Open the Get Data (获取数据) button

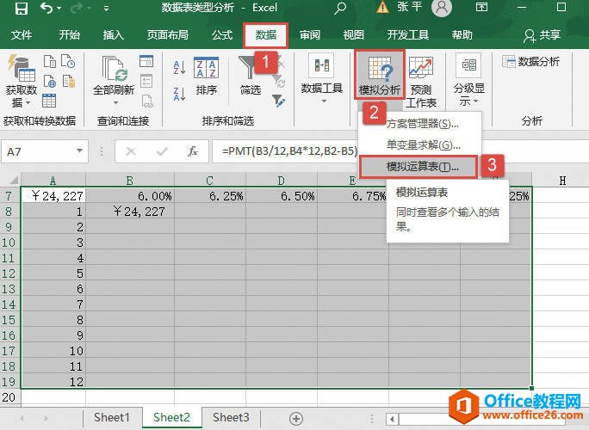[21, 81]
